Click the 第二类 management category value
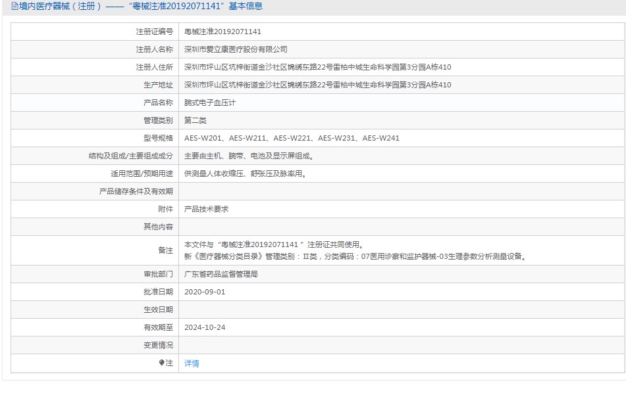 point(196,120)
